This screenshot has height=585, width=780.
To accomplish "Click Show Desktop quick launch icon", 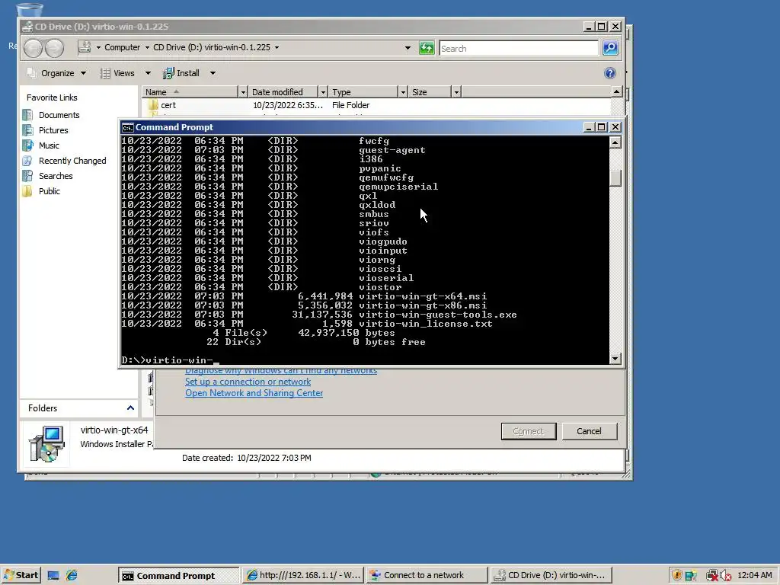I will [x=53, y=576].
